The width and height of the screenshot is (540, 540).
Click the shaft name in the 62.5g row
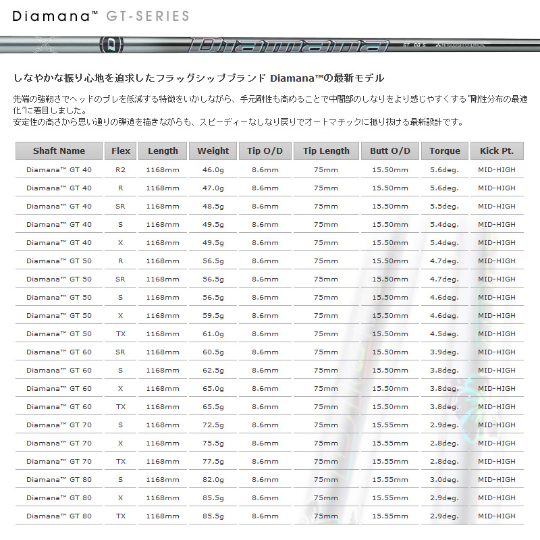pyautogui.click(x=59, y=371)
